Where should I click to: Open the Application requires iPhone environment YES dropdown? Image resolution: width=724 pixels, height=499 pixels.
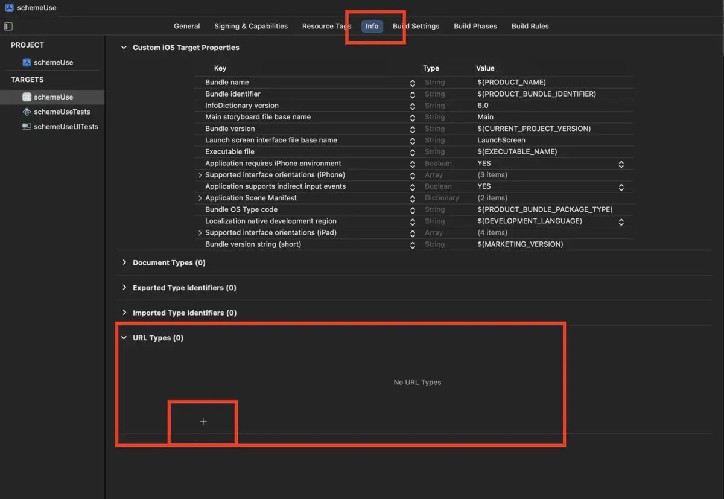[621, 164]
